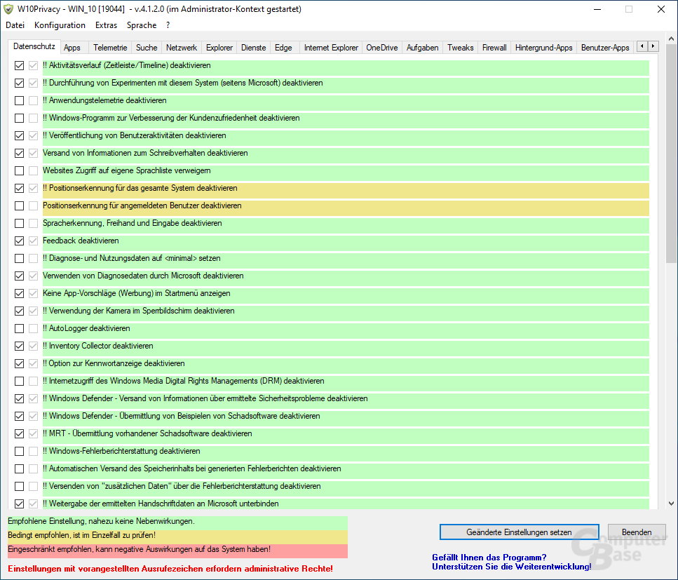This screenshot has height=580, width=678.
Task: Click 'Versenden von "zusätzlichen Daten"' row text
Action: pyautogui.click(x=182, y=486)
